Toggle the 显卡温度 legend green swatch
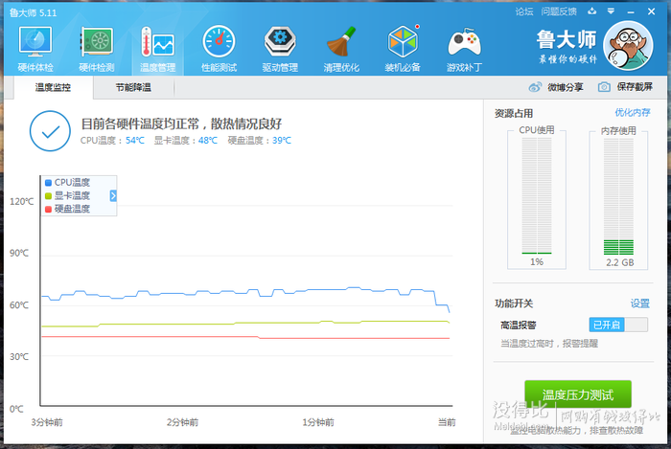 tap(48, 195)
